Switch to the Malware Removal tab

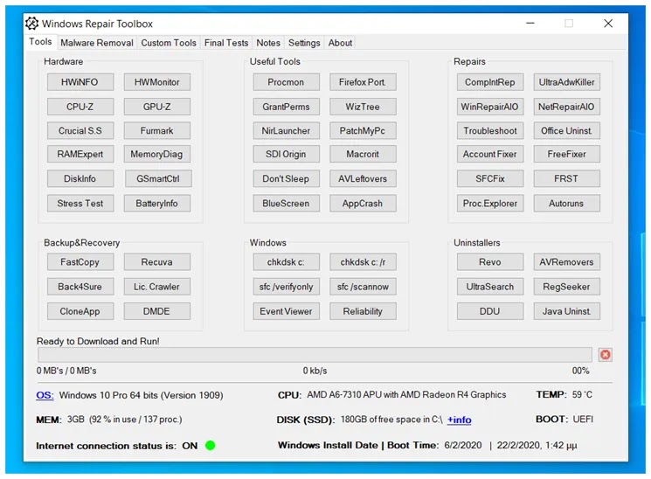97,43
